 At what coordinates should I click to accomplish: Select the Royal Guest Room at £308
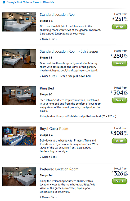pyautogui.click(x=119, y=141)
